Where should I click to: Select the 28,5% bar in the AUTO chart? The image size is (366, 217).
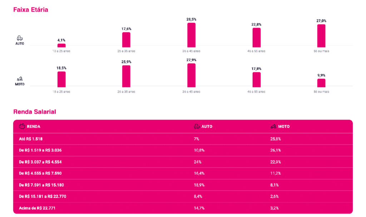[192, 35]
